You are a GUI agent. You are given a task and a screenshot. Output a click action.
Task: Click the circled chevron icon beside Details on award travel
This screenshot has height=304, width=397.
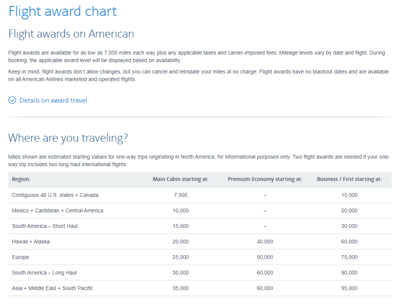pos(12,100)
